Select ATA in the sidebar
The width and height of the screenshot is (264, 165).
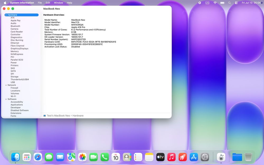click(12, 18)
